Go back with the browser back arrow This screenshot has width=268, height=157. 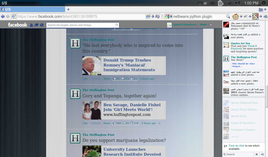[x=3, y=16]
